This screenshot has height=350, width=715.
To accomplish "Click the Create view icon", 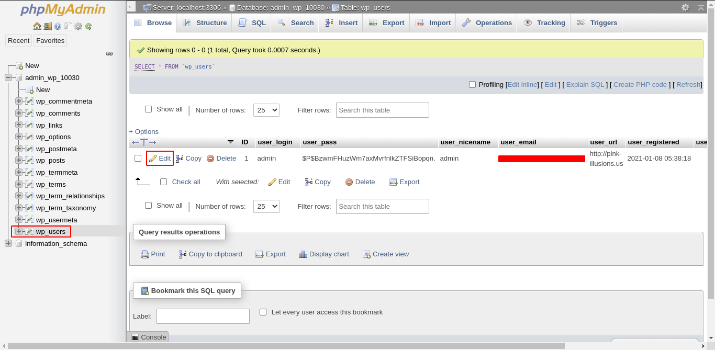I will pyautogui.click(x=366, y=254).
